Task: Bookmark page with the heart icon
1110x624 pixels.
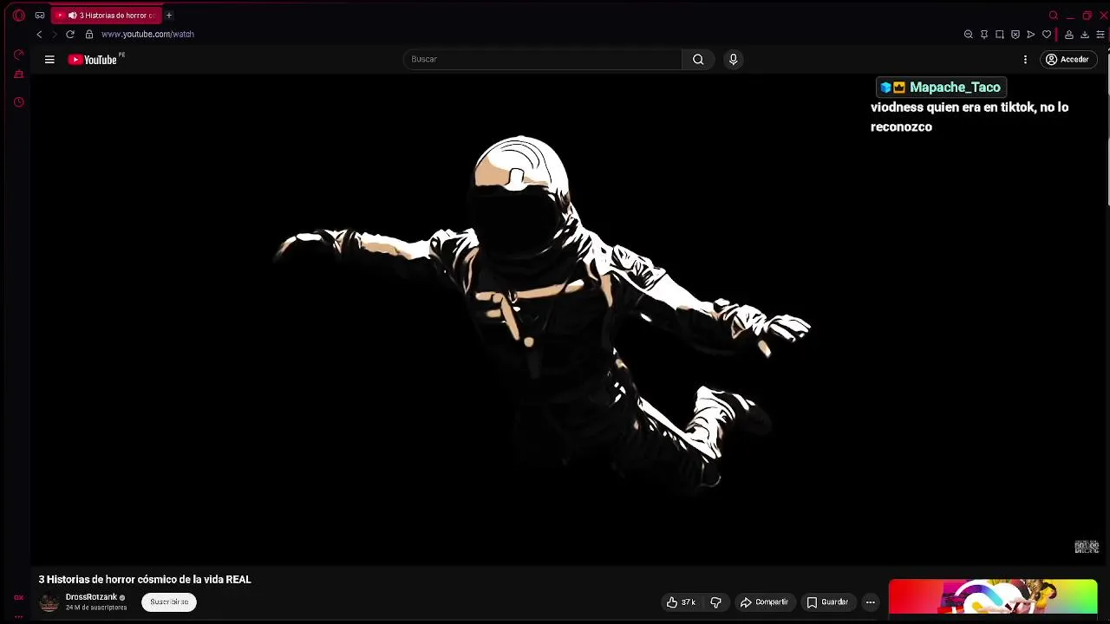Action: tap(1047, 35)
